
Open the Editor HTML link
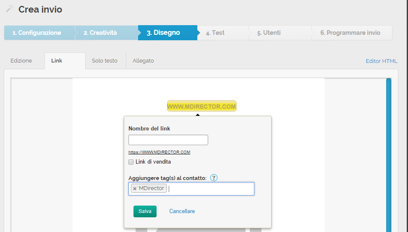click(381, 61)
